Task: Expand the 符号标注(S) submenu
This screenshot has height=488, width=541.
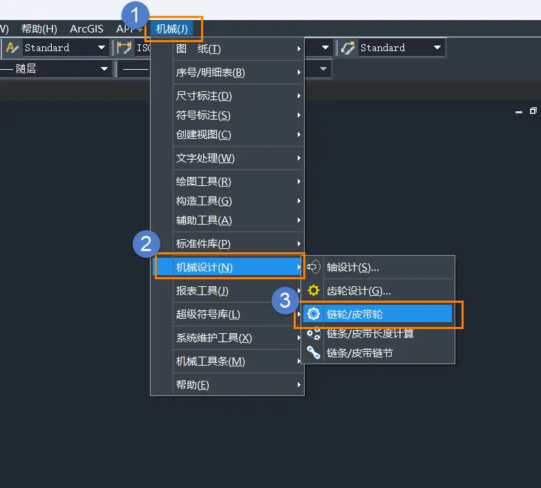Action: coord(238,115)
